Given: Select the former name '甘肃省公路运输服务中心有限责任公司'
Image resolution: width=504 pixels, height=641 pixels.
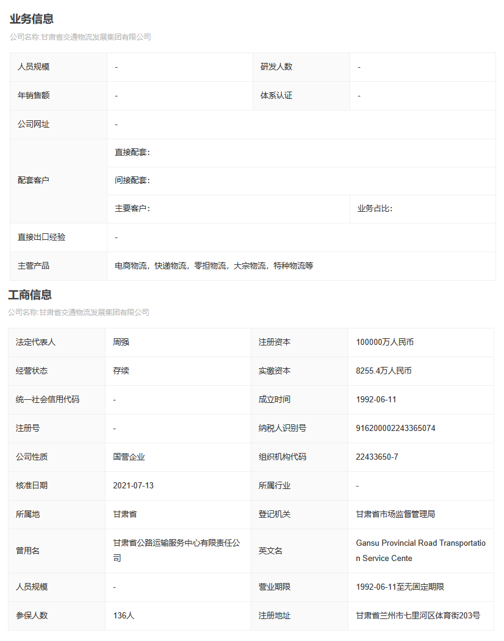Looking at the screenshot, I should 176,550.
